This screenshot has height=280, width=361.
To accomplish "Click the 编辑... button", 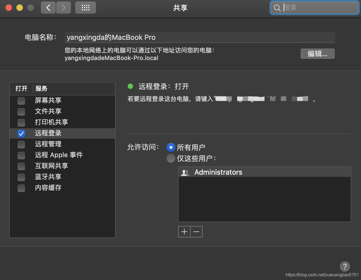I will point(317,54).
